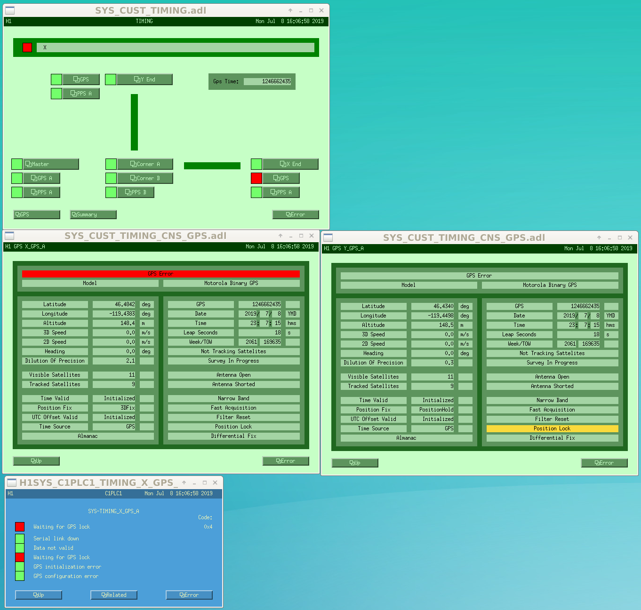
Task: Click red indicator for first Waiting for GPS lock
Action: tap(20, 527)
